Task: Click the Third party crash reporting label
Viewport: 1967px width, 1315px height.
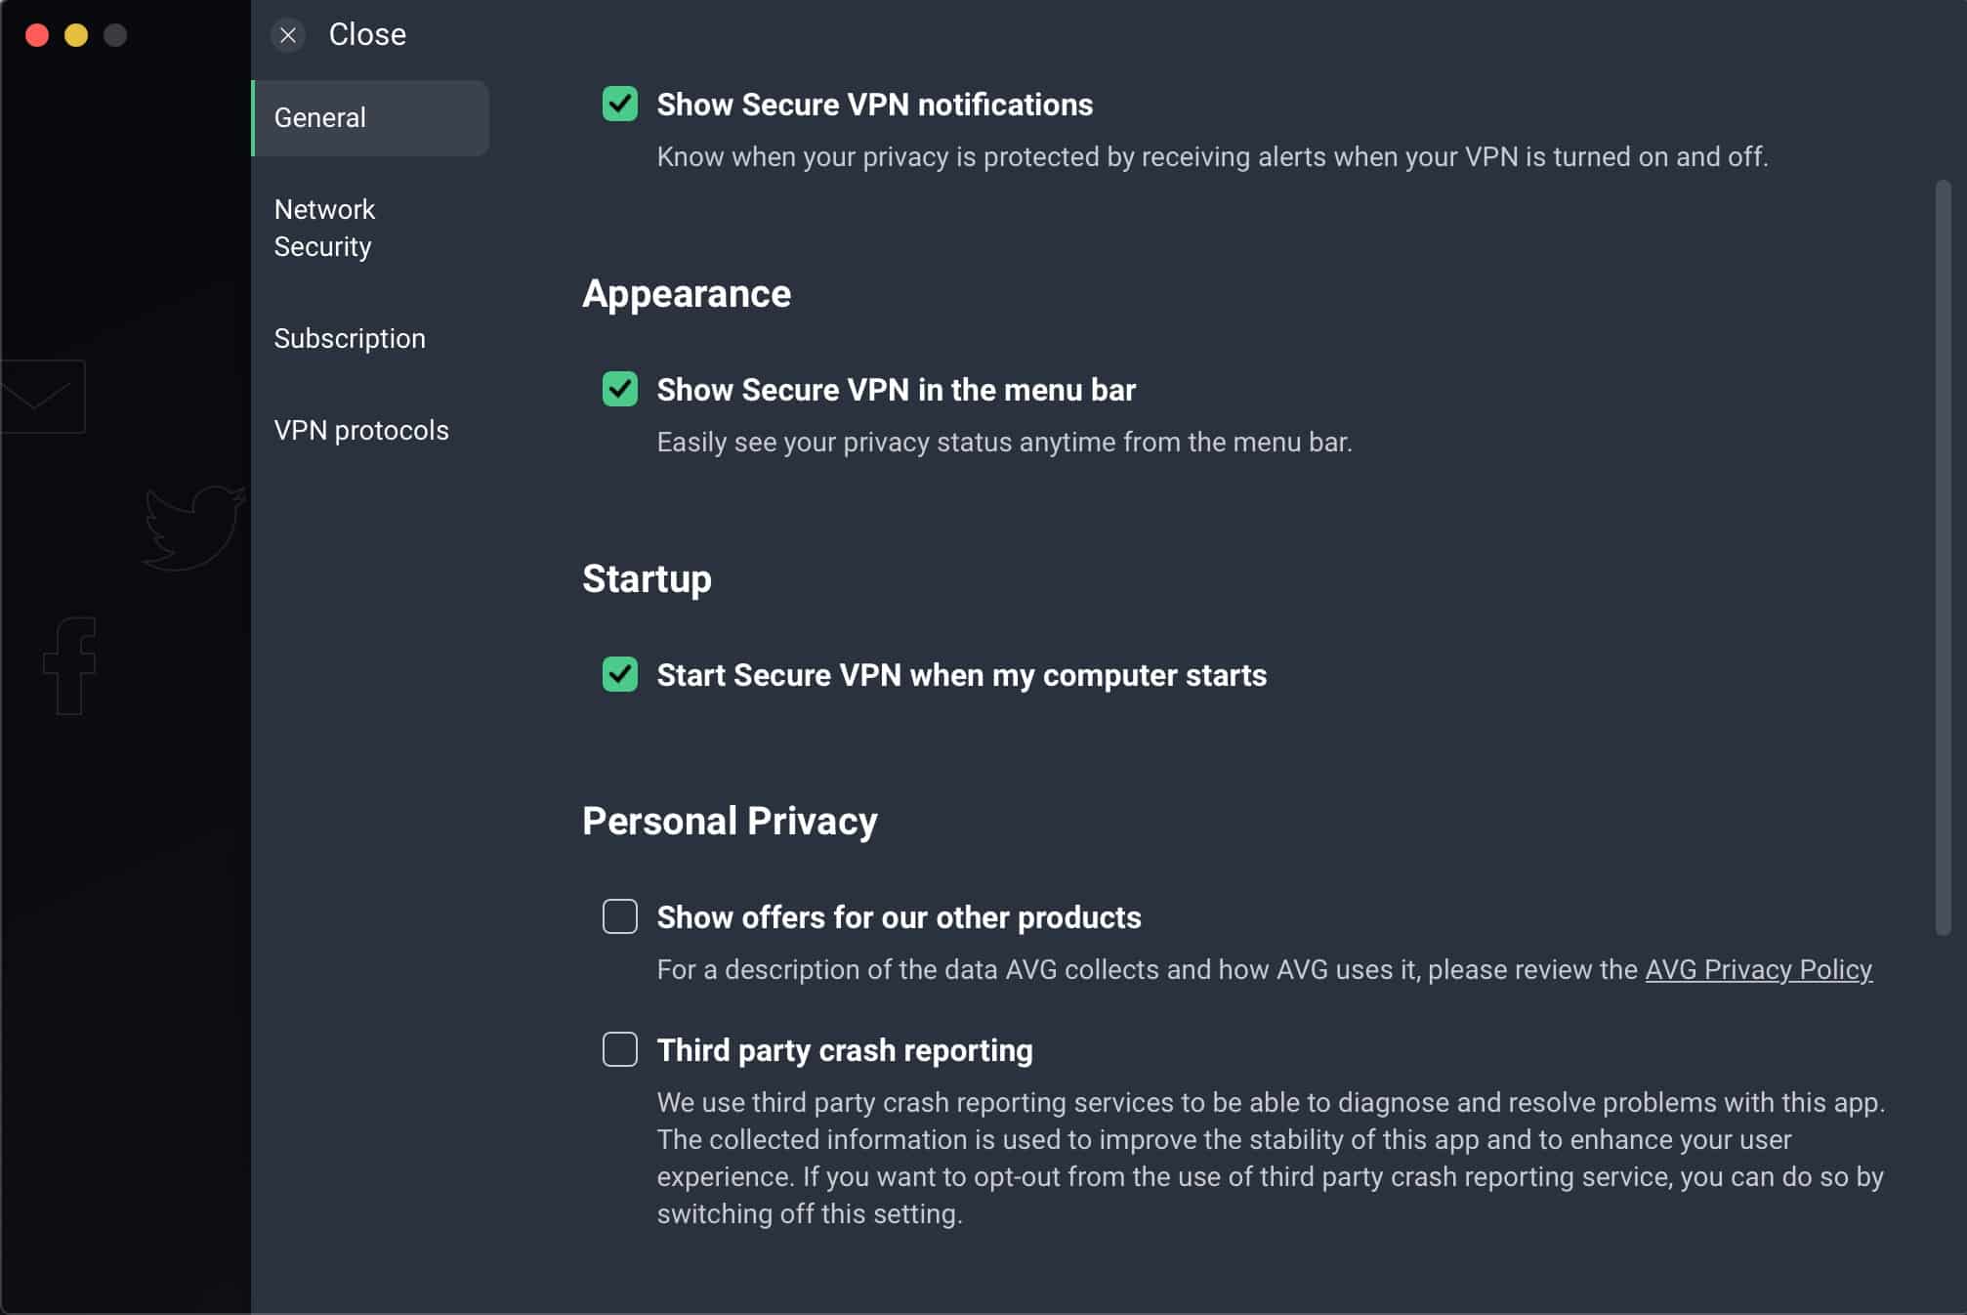Action: tap(844, 1050)
